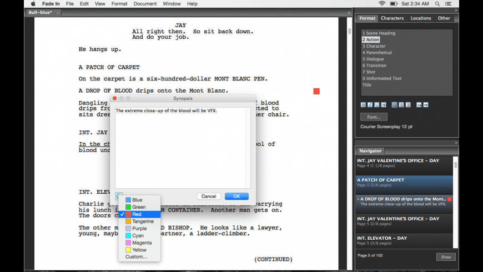
Task: Select '1 Scene Heading' element style
Action: point(379,33)
